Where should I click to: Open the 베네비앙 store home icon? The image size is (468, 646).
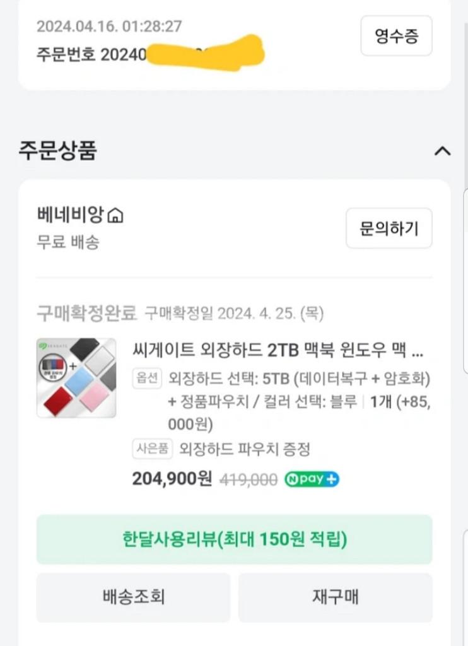[115, 216]
